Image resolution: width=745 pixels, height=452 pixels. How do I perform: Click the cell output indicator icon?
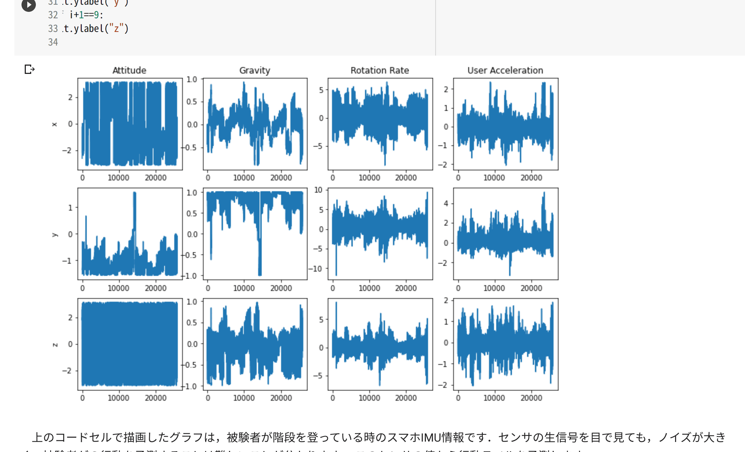(29, 69)
